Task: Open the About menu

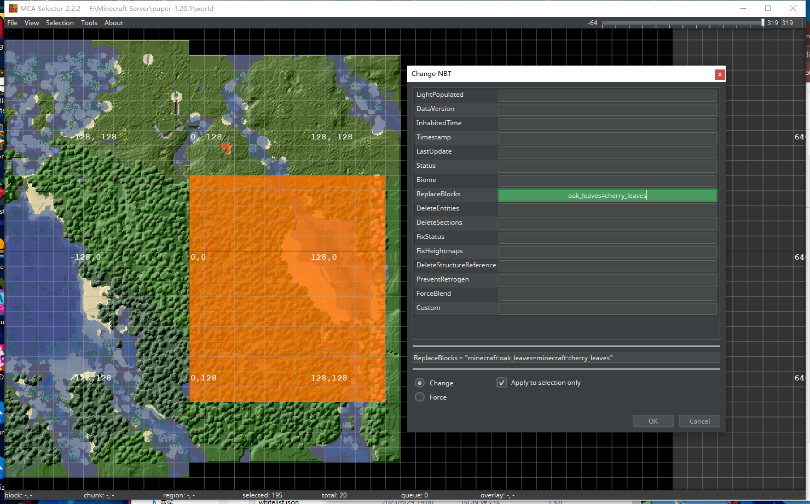Action: 113,22
